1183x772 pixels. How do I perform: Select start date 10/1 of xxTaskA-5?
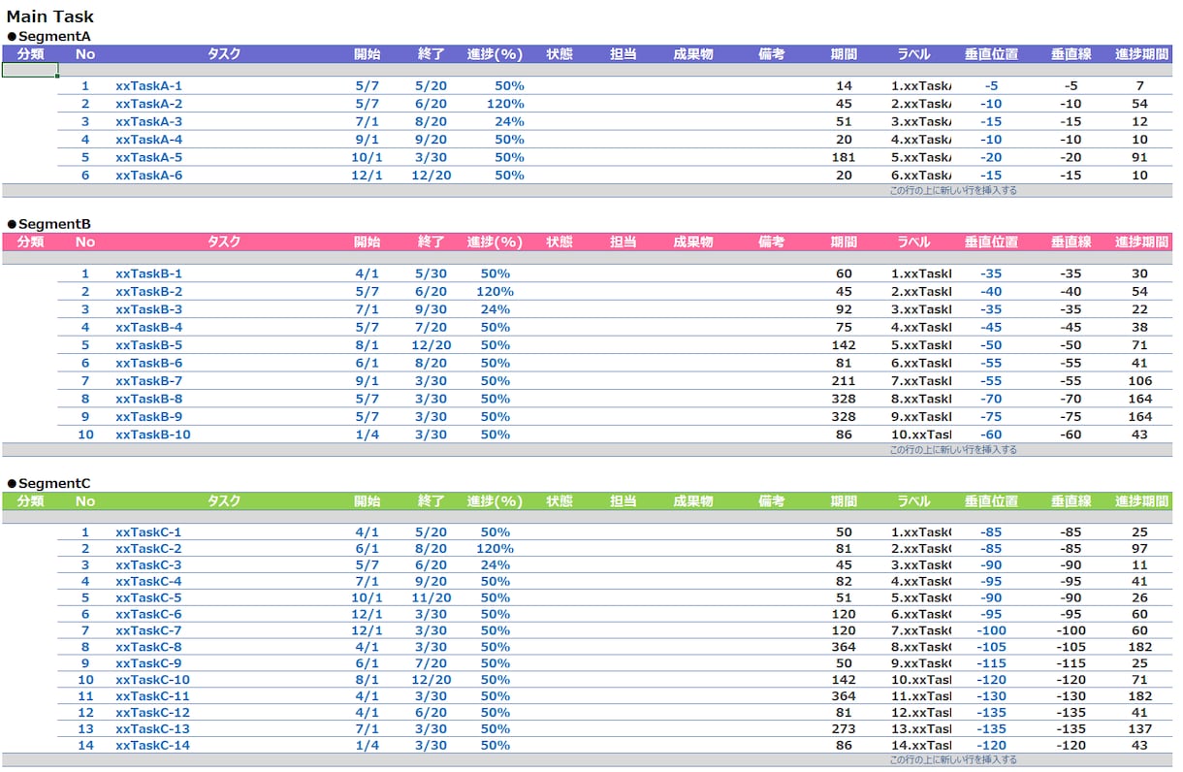tap(368, 157)
